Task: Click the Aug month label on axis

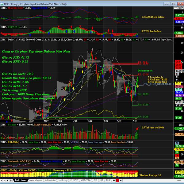Action: pos(90,121)
